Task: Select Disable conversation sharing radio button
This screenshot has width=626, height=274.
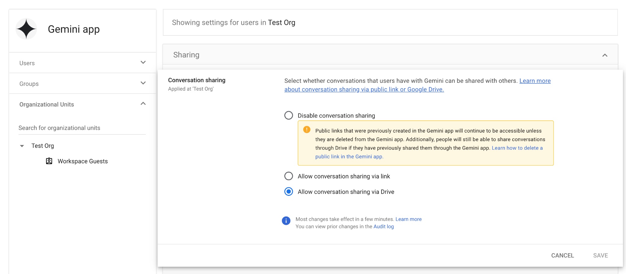Action: click(289, 115)
